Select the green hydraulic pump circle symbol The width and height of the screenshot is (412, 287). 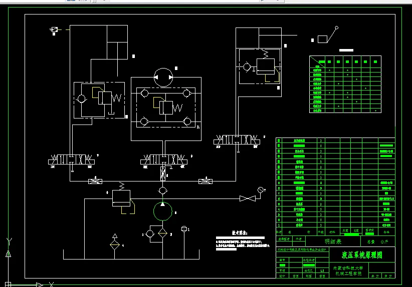click(x=163, y=211)
